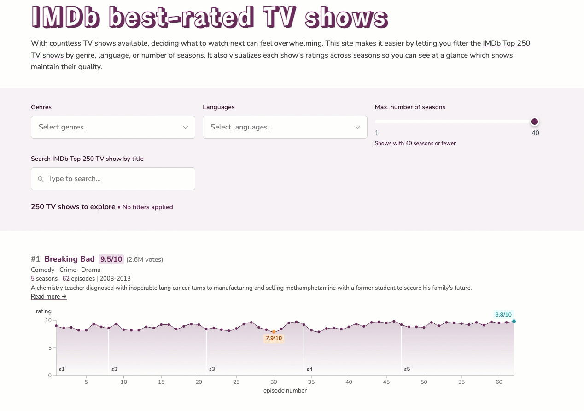Screen dimensions: 584x411
Task: Click the IMDb best-rated TV shows heading
Action: [209, 18]
